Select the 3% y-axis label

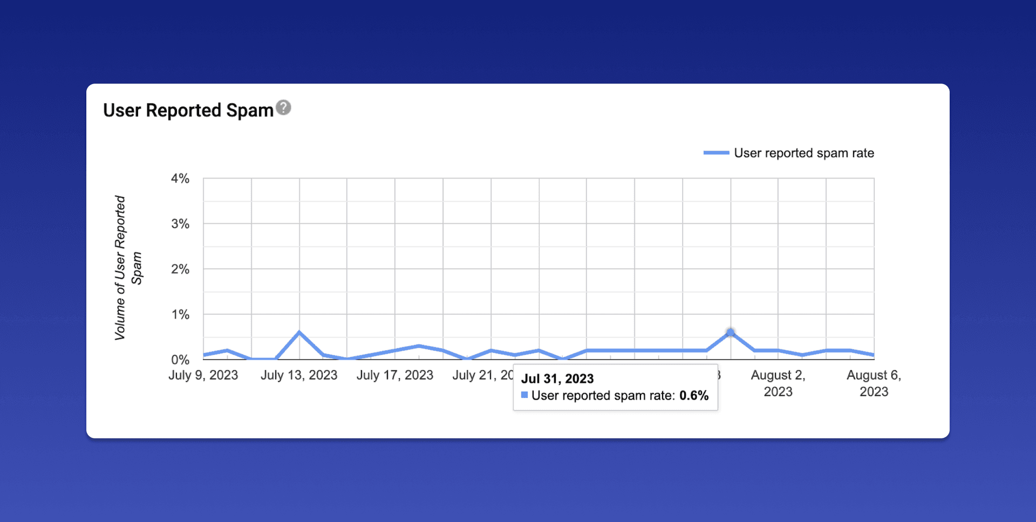click(180, 224)
